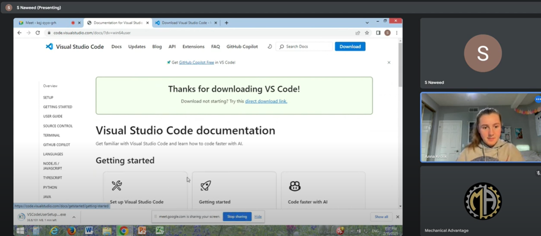Open the Extensions menu item in navbar
541x236 pixels.
tap(193, 47)
